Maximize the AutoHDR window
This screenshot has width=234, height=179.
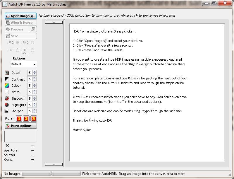coord(214,3)
